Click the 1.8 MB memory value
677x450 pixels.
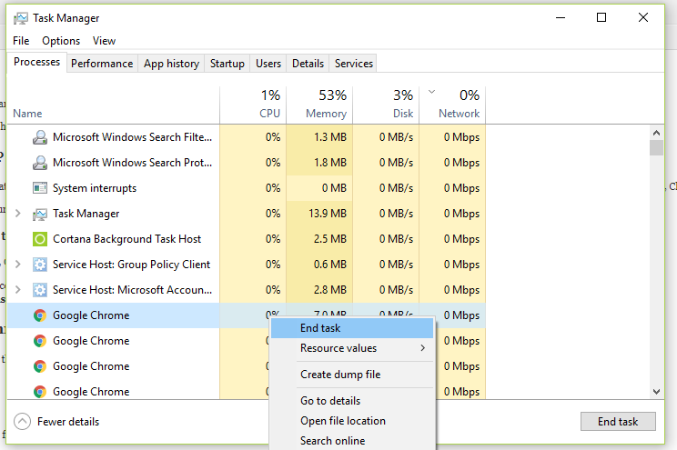pos(330,163)
